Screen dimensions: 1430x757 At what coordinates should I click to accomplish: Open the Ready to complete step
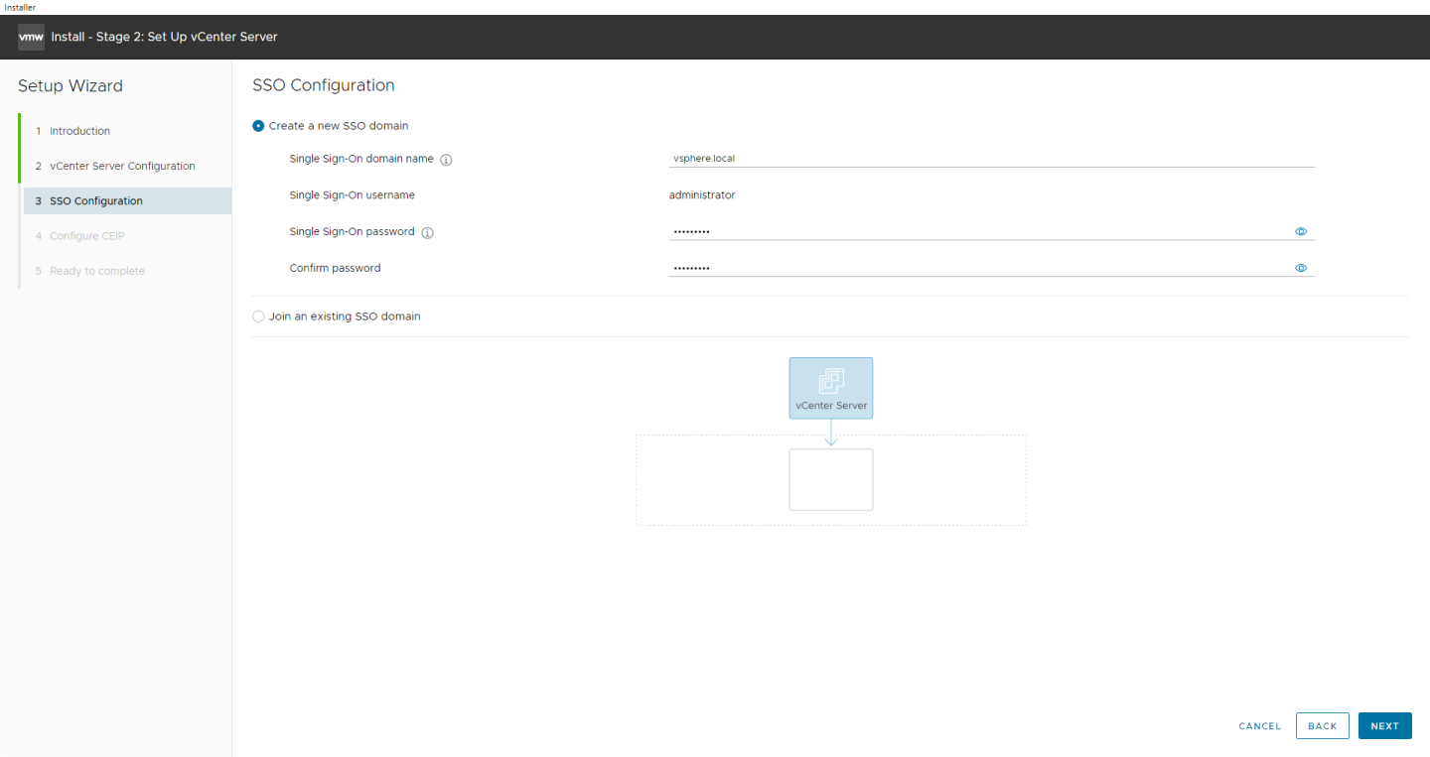pos(94,270)
